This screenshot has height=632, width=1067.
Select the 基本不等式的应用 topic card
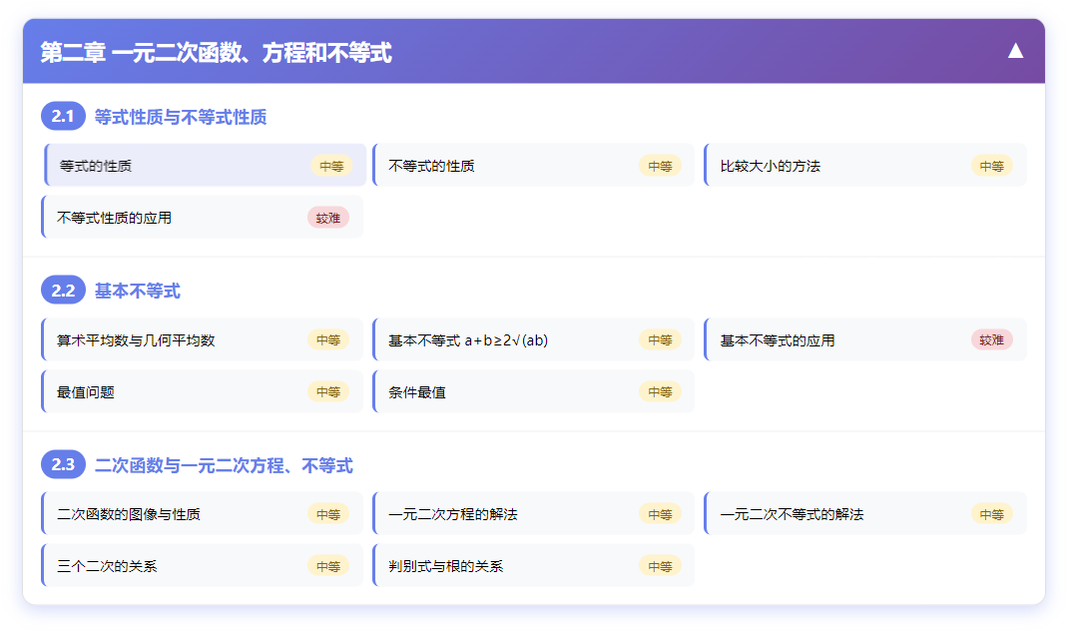tap(865, 339)
